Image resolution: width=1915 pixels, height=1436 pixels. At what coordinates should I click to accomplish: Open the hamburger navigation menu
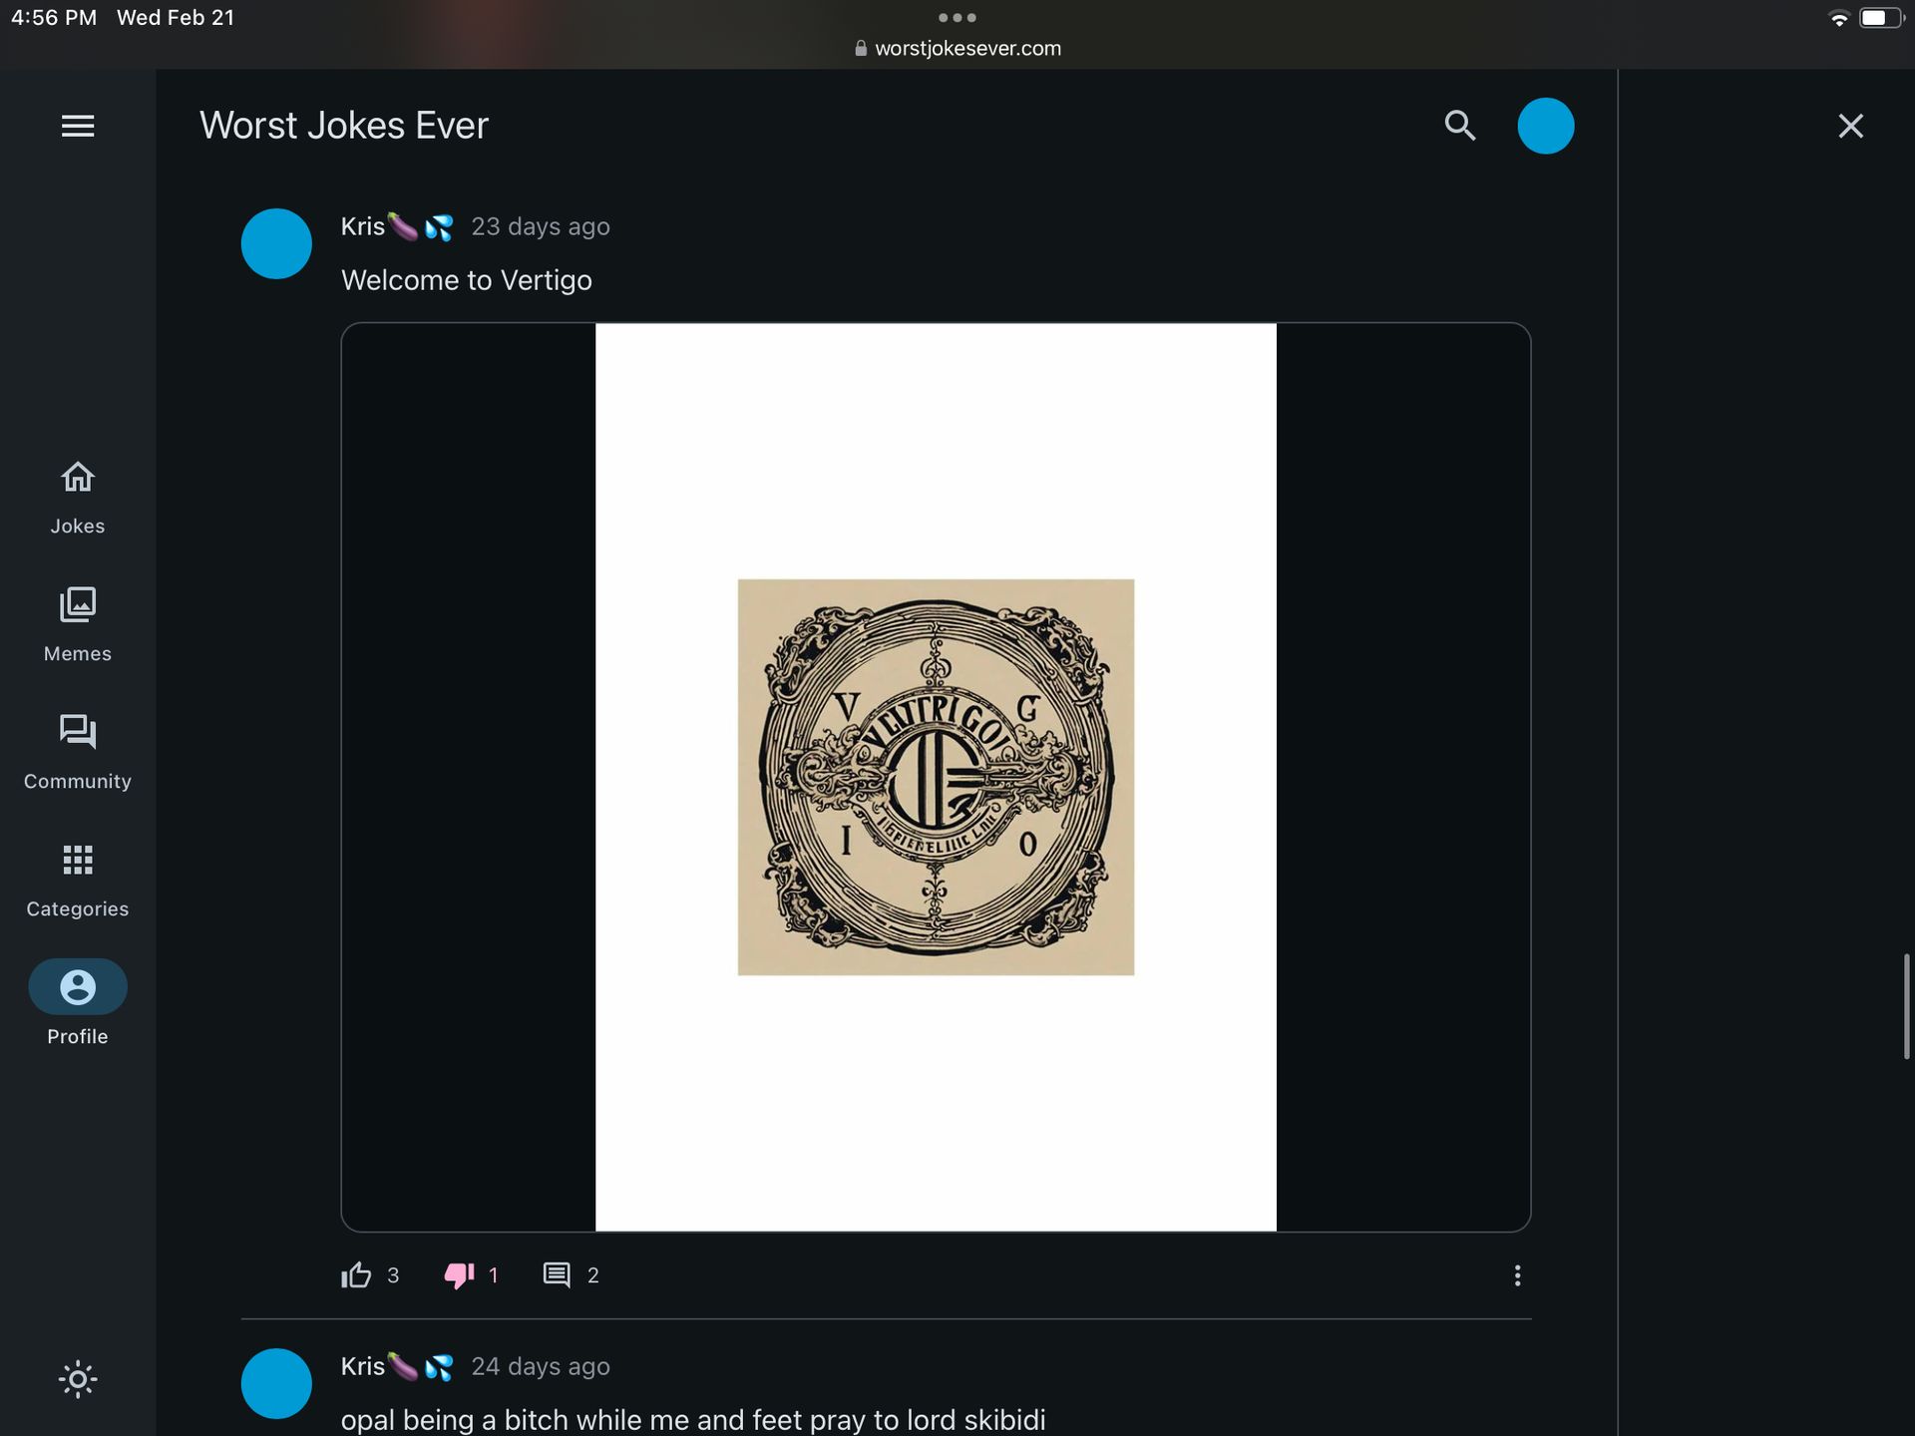(78, 126)
